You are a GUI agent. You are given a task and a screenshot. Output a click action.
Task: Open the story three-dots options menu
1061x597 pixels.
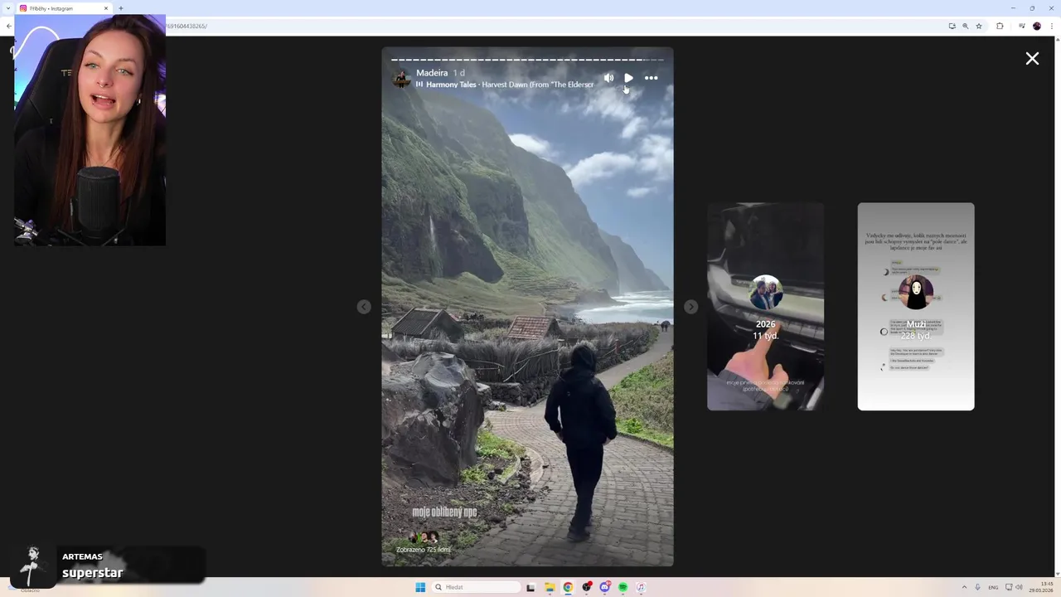pyautogui.click(x=652, y=78)
